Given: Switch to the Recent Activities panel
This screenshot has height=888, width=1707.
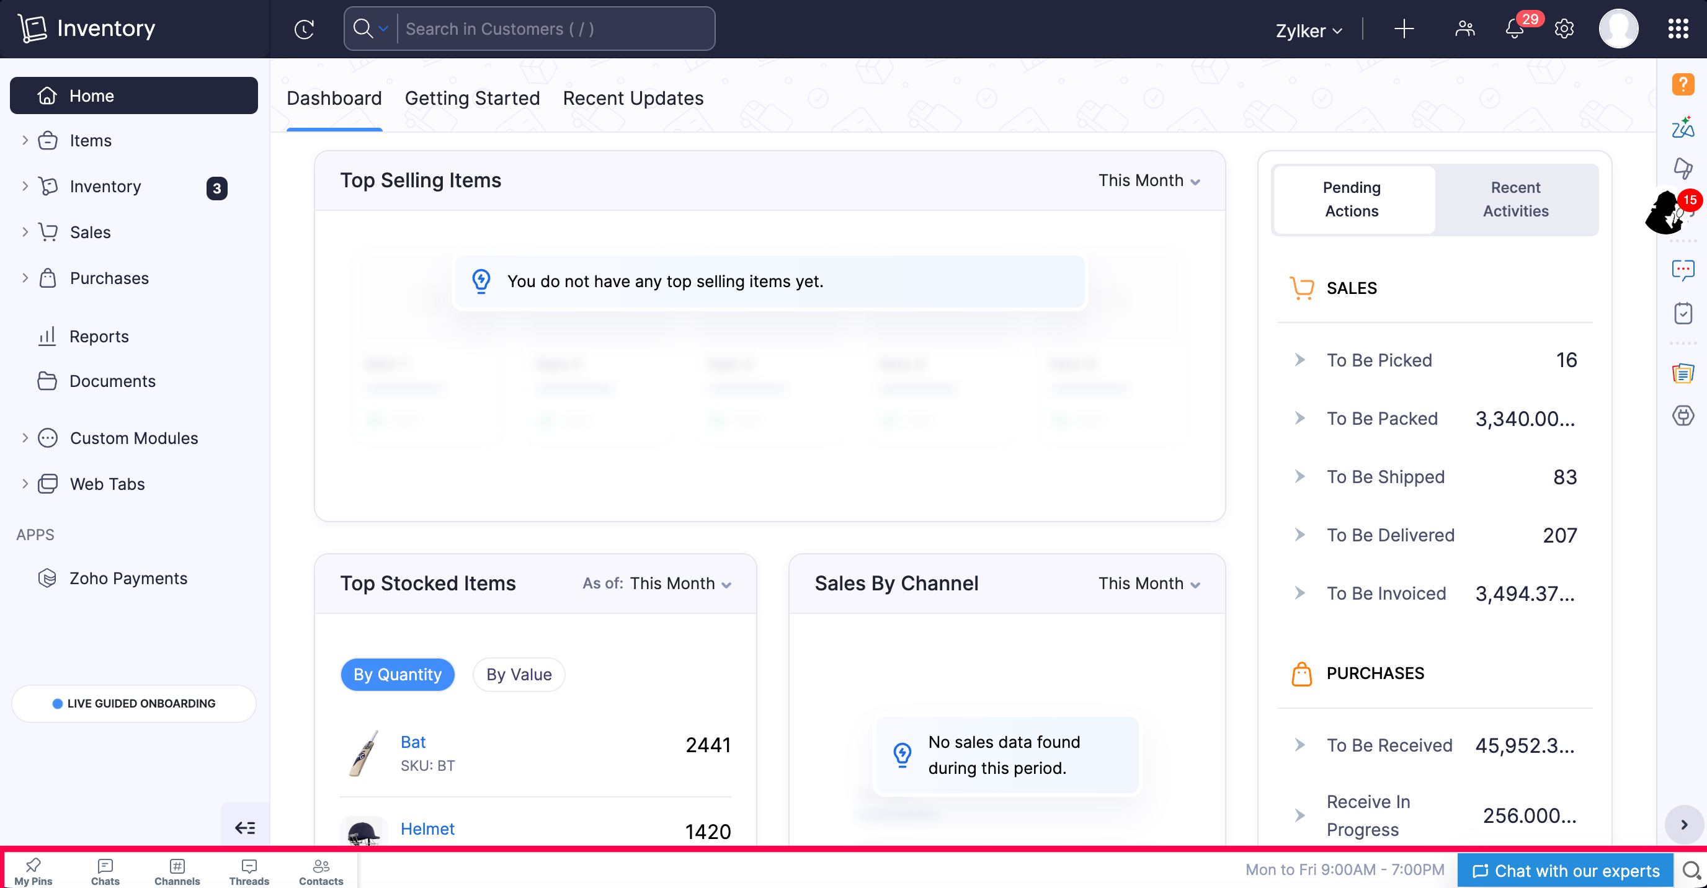Looking at the screenshot, I should [1515, 199].
